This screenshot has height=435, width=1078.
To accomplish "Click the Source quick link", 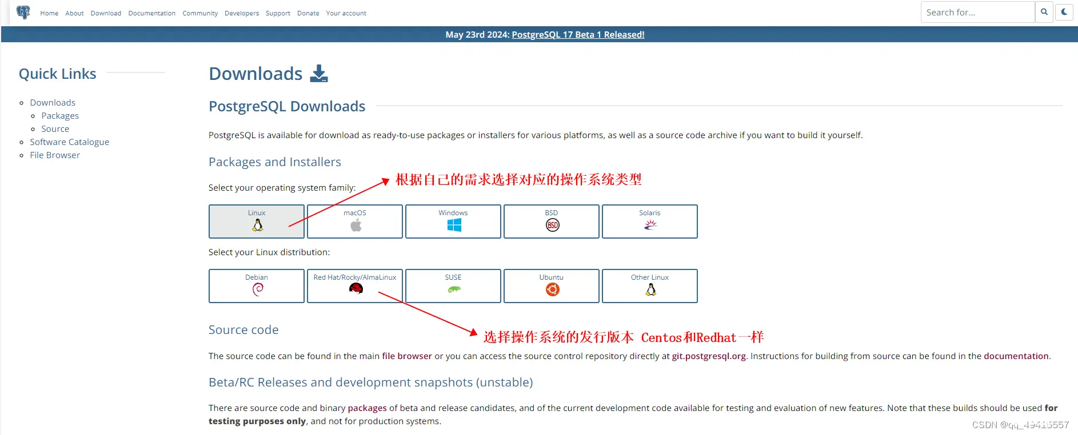I will pos(55,129).
